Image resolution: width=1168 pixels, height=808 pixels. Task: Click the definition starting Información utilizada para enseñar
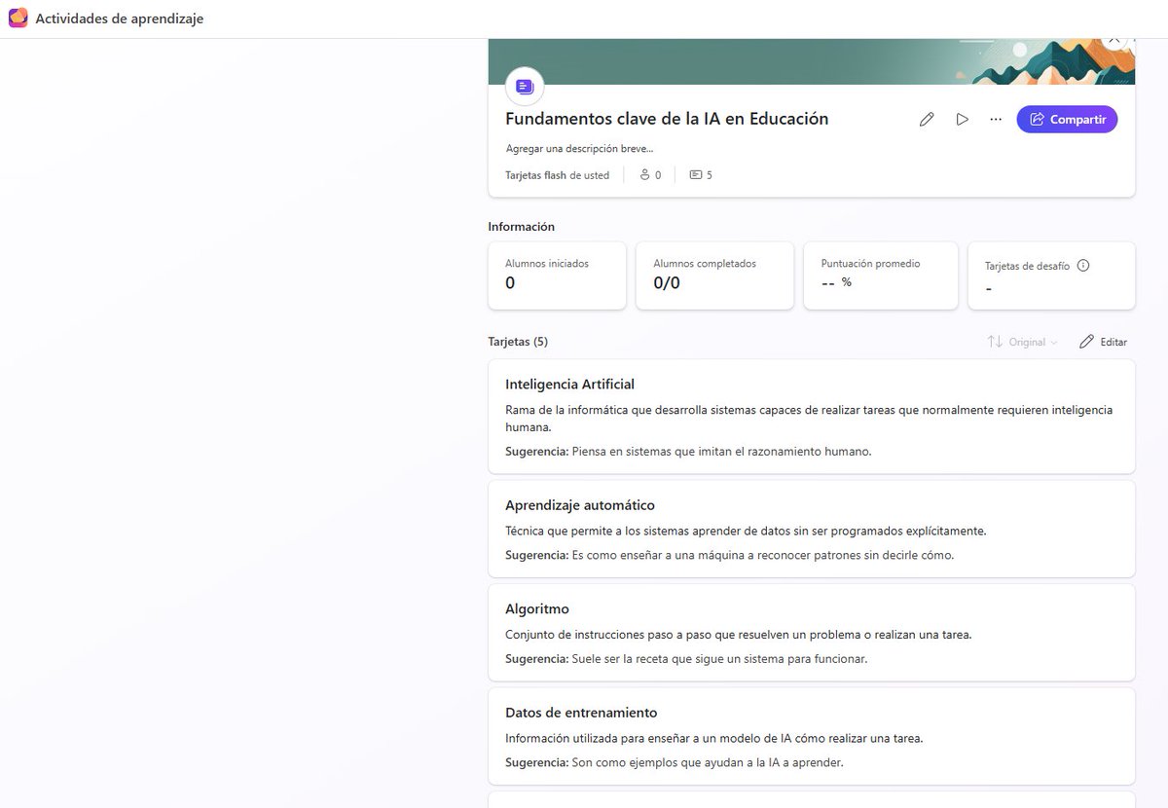coord(714,738)
